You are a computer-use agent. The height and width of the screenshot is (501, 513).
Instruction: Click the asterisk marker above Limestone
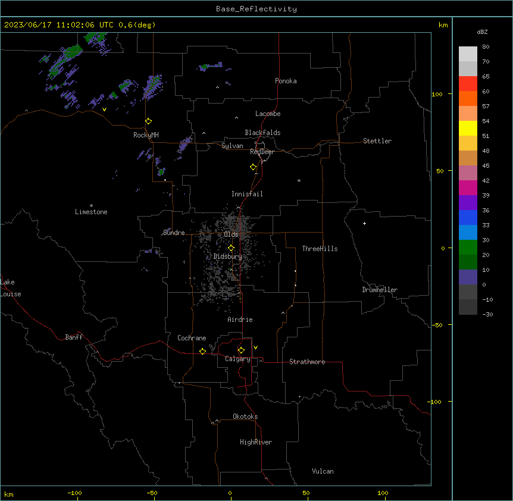pyautogui.click(x=91, y=206)
